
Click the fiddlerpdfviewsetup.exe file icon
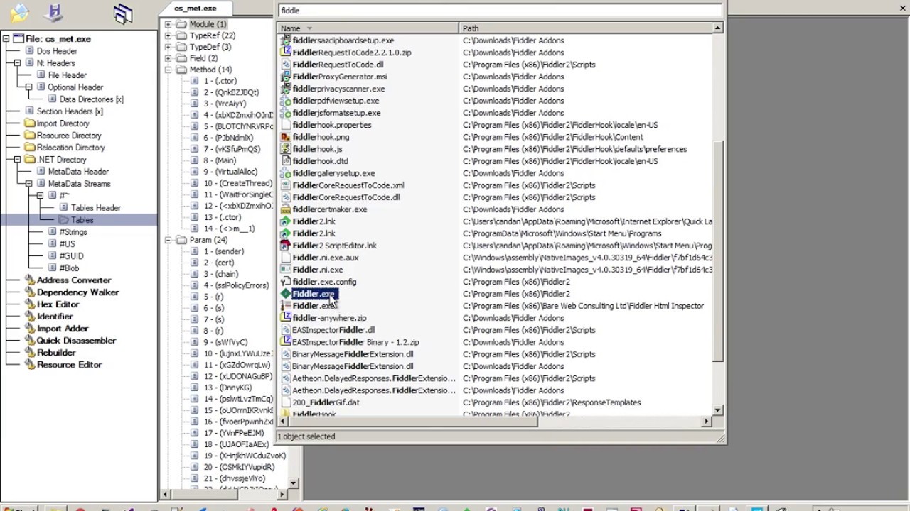(x=286, y=101)
